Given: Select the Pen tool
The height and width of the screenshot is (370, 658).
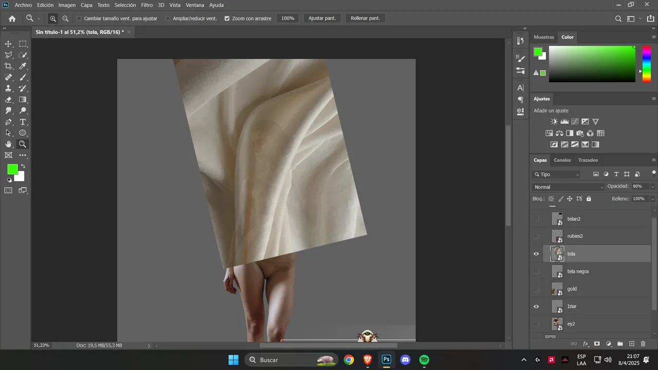Looking at the screenshot, I should pyautogui.click(x=9, y=122).
